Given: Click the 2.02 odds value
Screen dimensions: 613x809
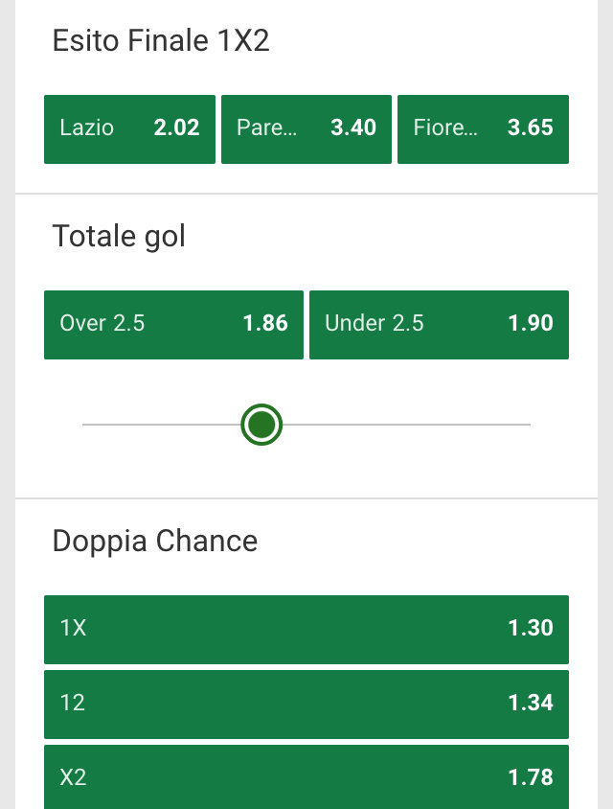Looking at the screenshot, I should pos(176,128).
